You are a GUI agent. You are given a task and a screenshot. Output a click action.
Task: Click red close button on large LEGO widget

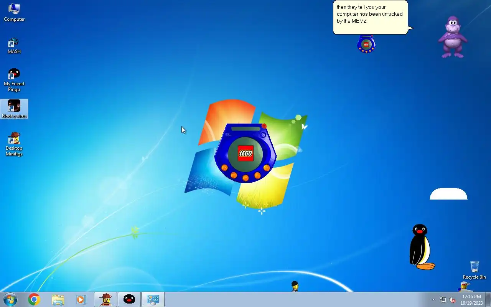(264, 126)
